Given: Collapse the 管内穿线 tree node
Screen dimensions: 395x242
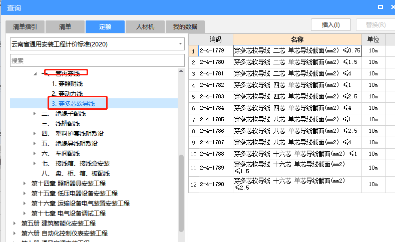Looking at the screenshot, I should [35, 73].
